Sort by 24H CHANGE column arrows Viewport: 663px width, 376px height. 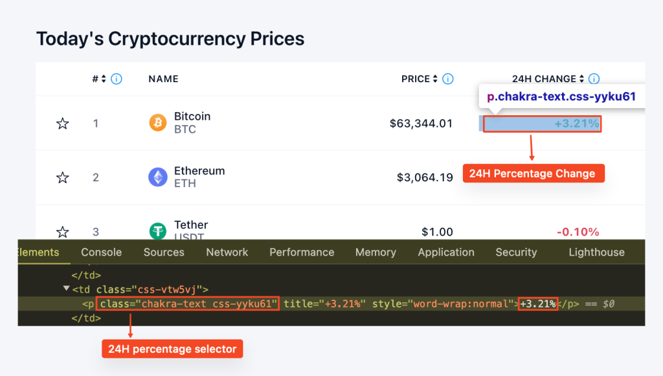pos(582,79)
